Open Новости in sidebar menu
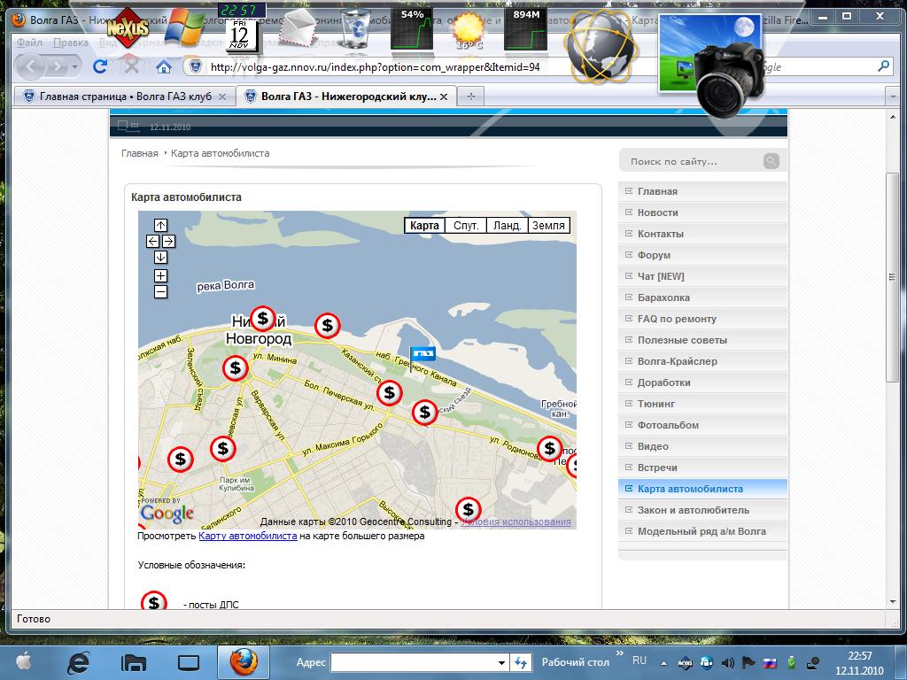The width and height of the screenshot is (907, 680). (702, 212)
